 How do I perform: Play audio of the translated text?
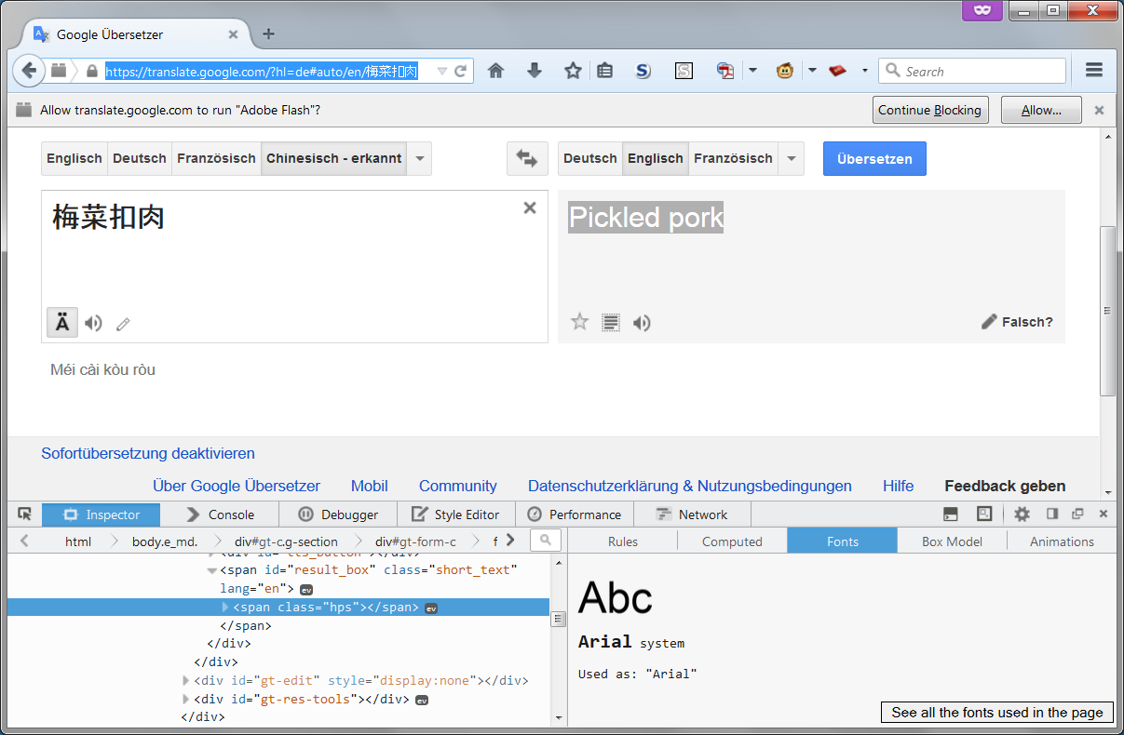pos(642,323)
